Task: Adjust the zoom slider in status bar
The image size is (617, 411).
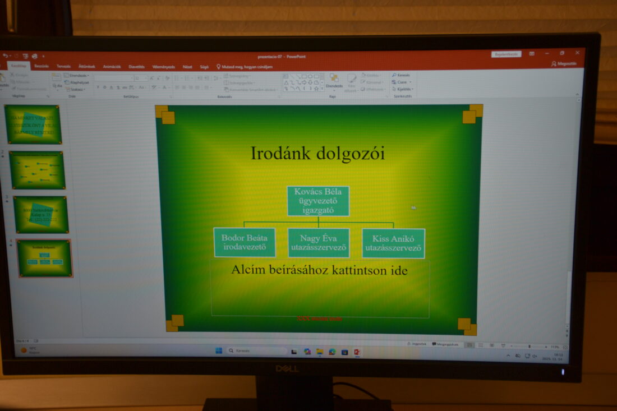Action: click(529, 347)
